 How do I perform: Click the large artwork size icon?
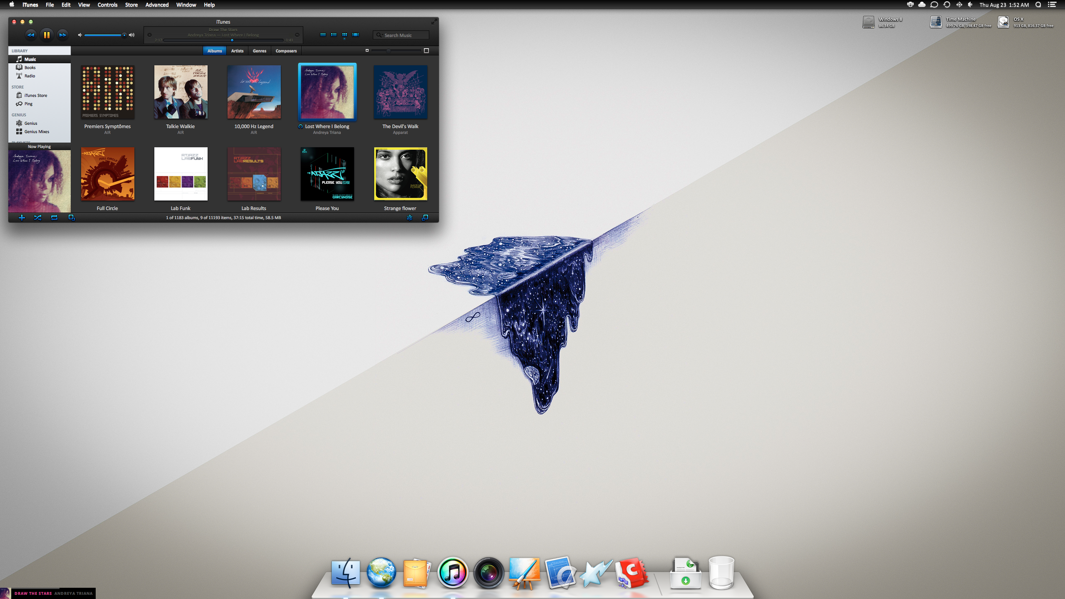426,51
